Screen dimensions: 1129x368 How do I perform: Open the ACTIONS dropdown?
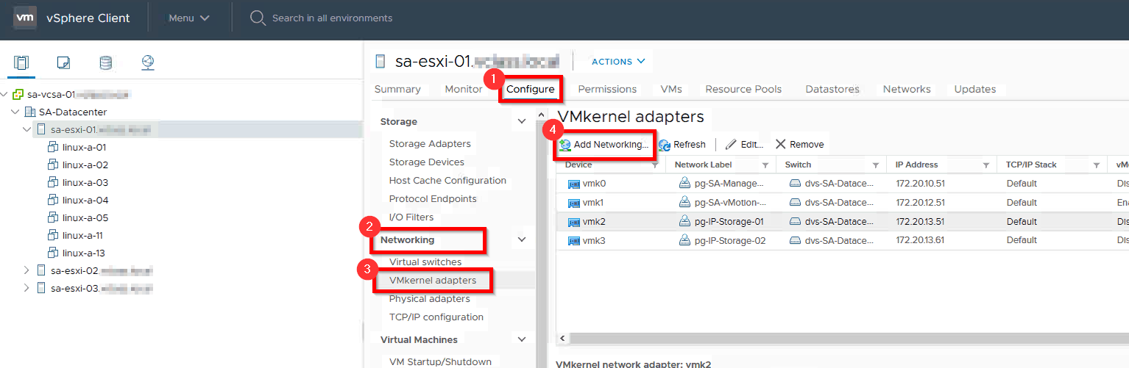618,62
